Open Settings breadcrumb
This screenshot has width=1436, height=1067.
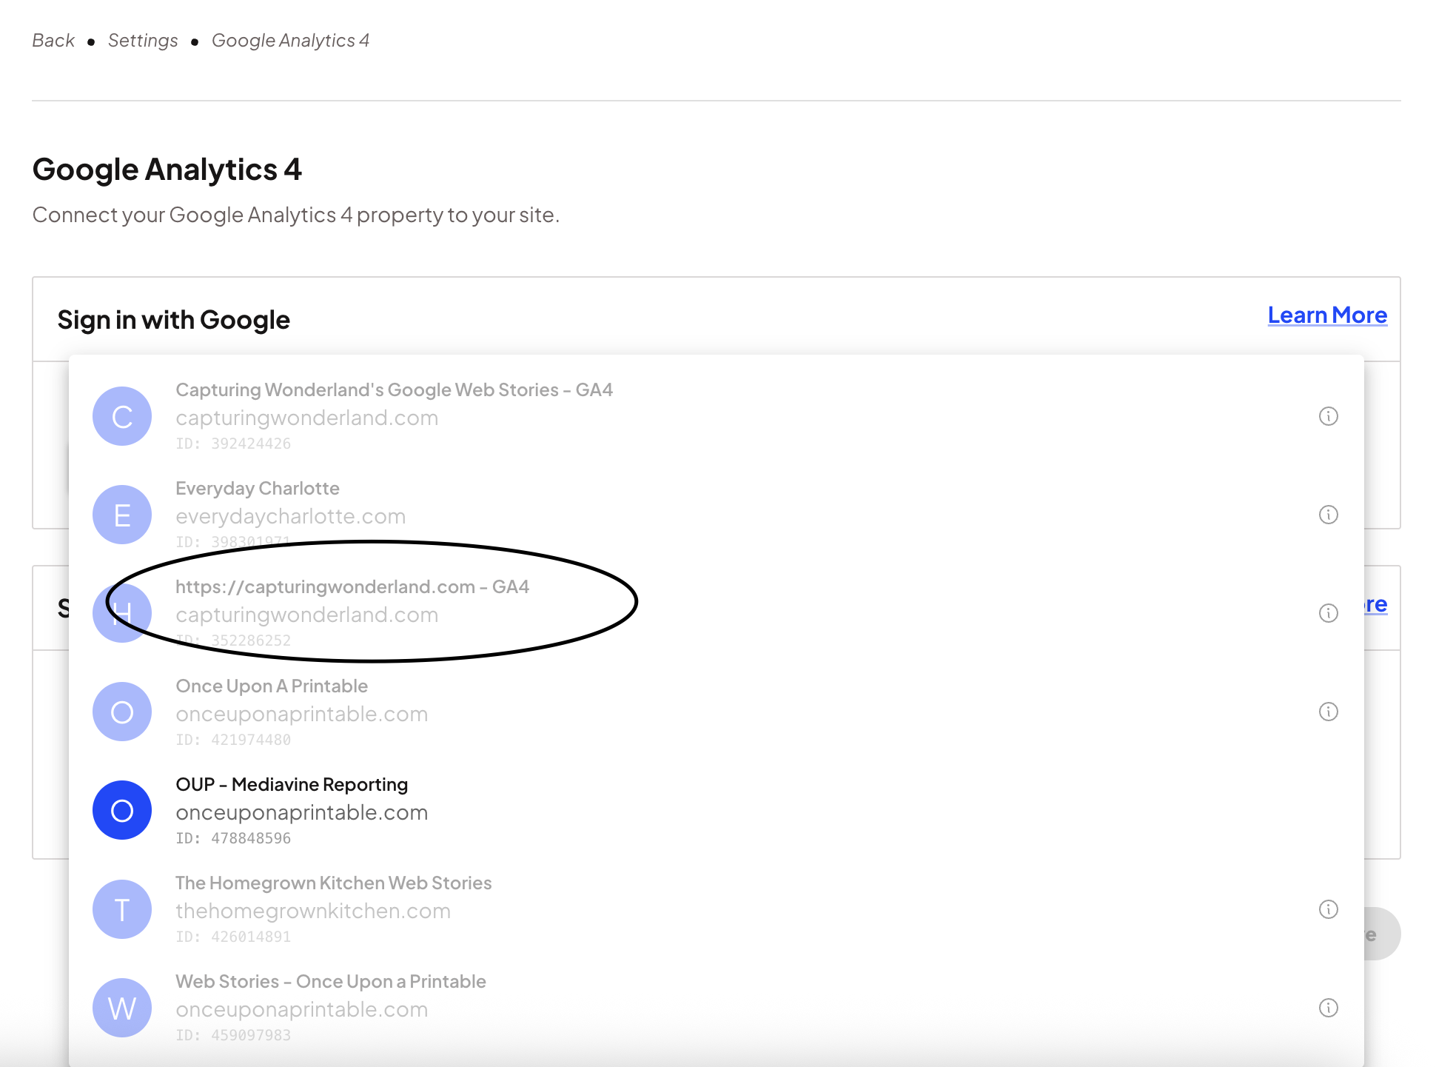[143, 41]
